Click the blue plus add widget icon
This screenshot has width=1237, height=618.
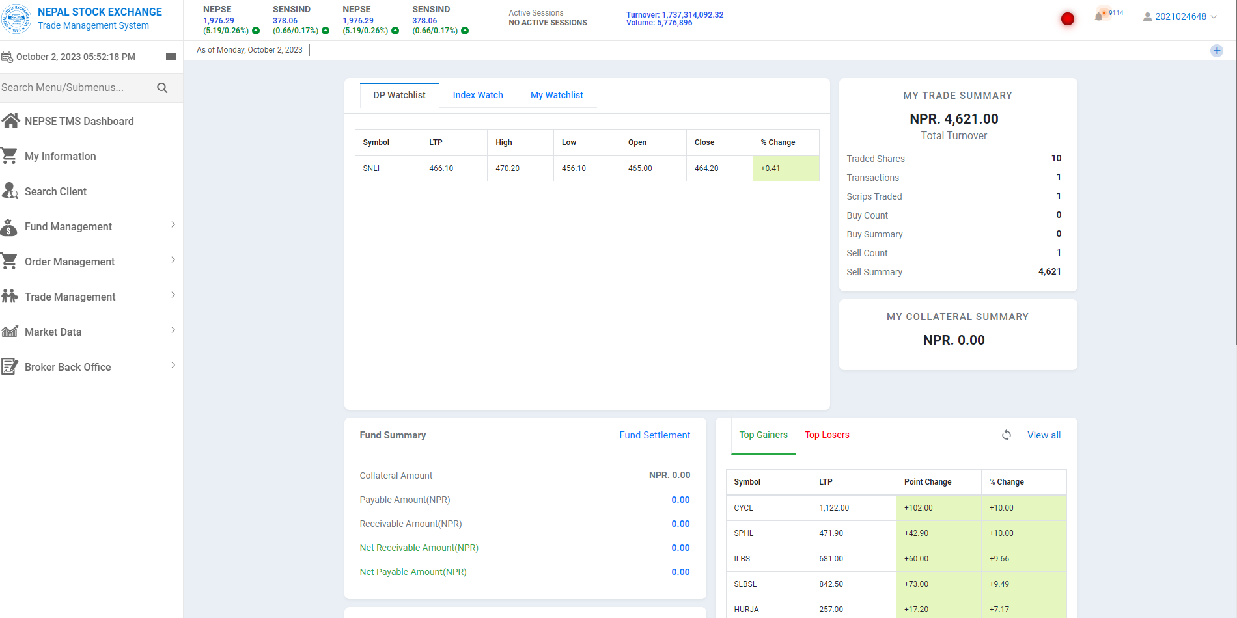[1217, 51]
